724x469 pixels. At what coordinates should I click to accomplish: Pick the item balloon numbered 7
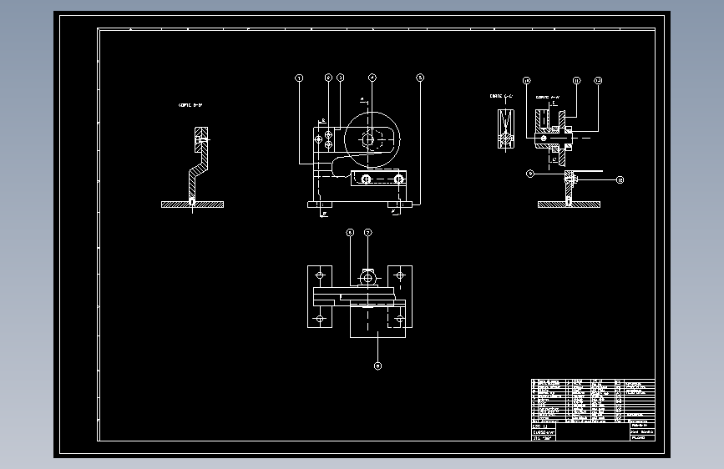coord(368,232)
